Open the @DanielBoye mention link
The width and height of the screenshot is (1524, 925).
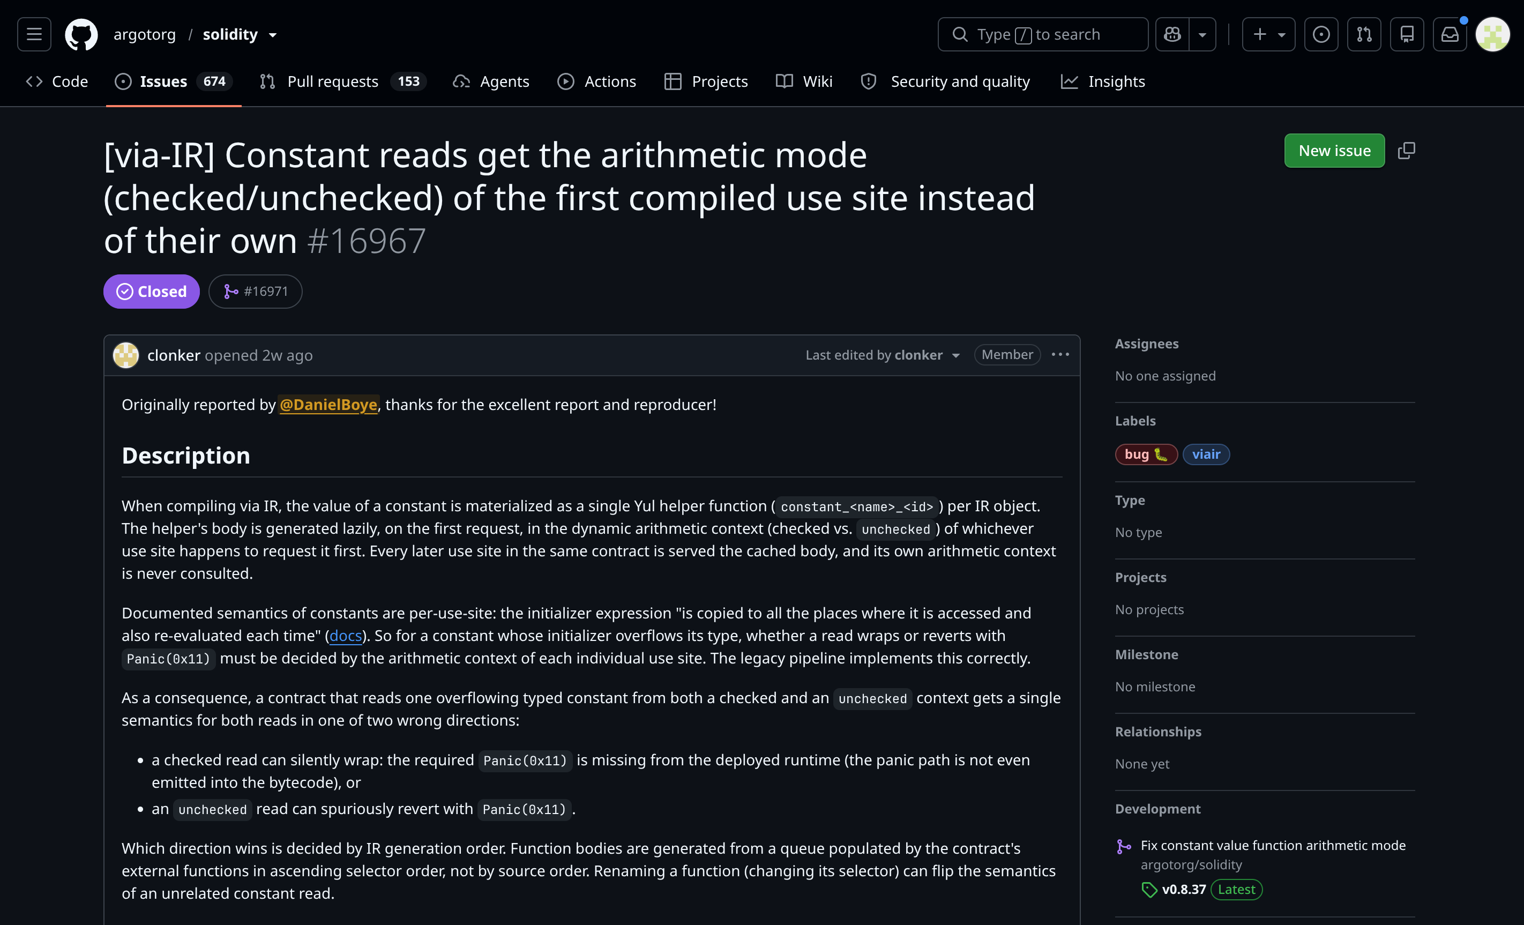click(x=328, y=405)
